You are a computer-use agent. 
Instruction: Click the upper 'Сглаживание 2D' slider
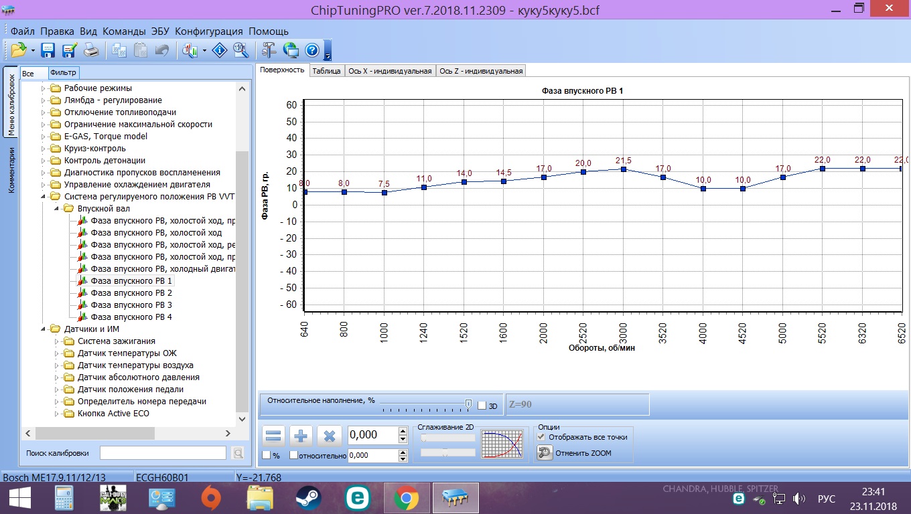point(447,438)
